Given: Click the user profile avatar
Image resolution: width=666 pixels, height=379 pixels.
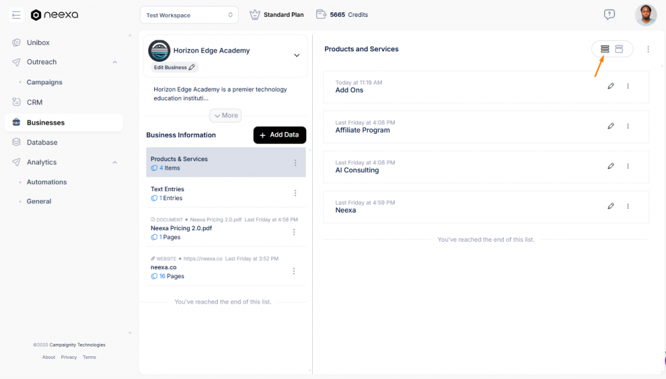Looking at the screenshot, I should pos(645,15).
